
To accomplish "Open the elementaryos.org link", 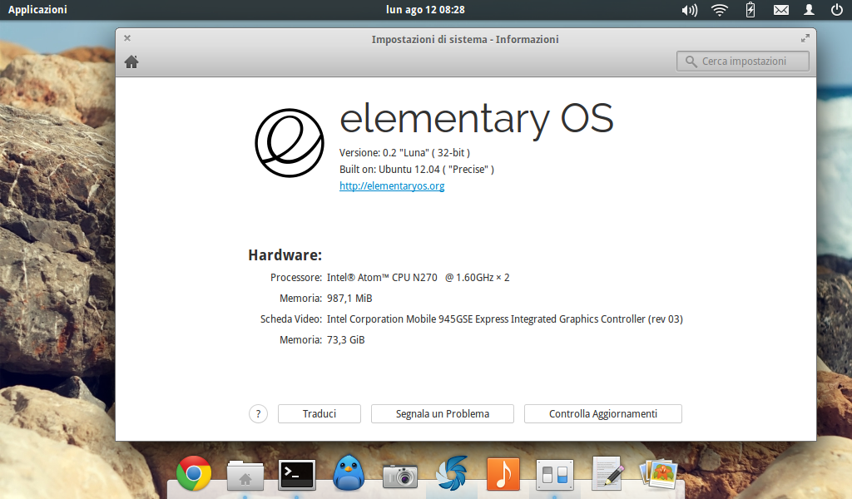I will click(x=392, y=185).
